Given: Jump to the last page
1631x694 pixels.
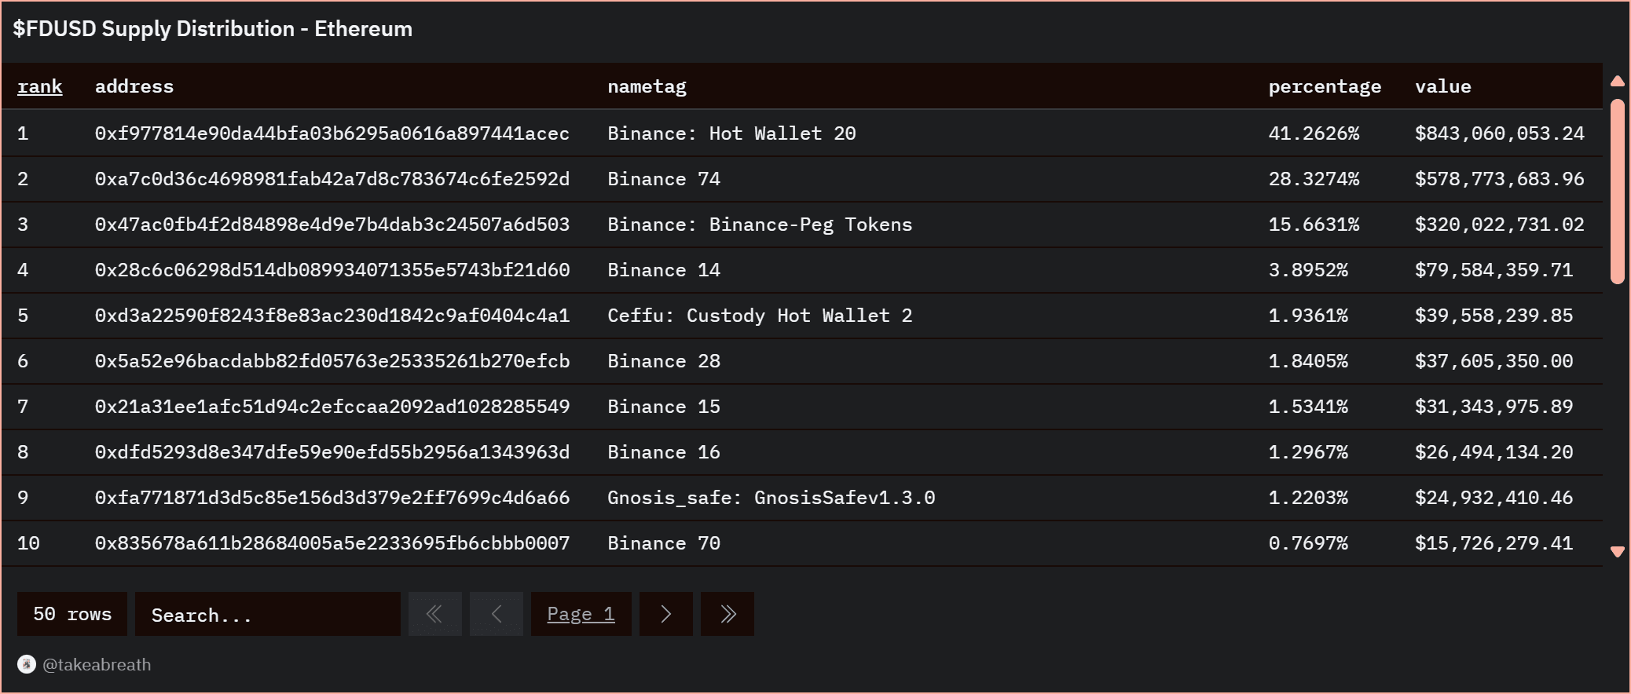Looking at the screenshot, I should click(x=727, y=614).
